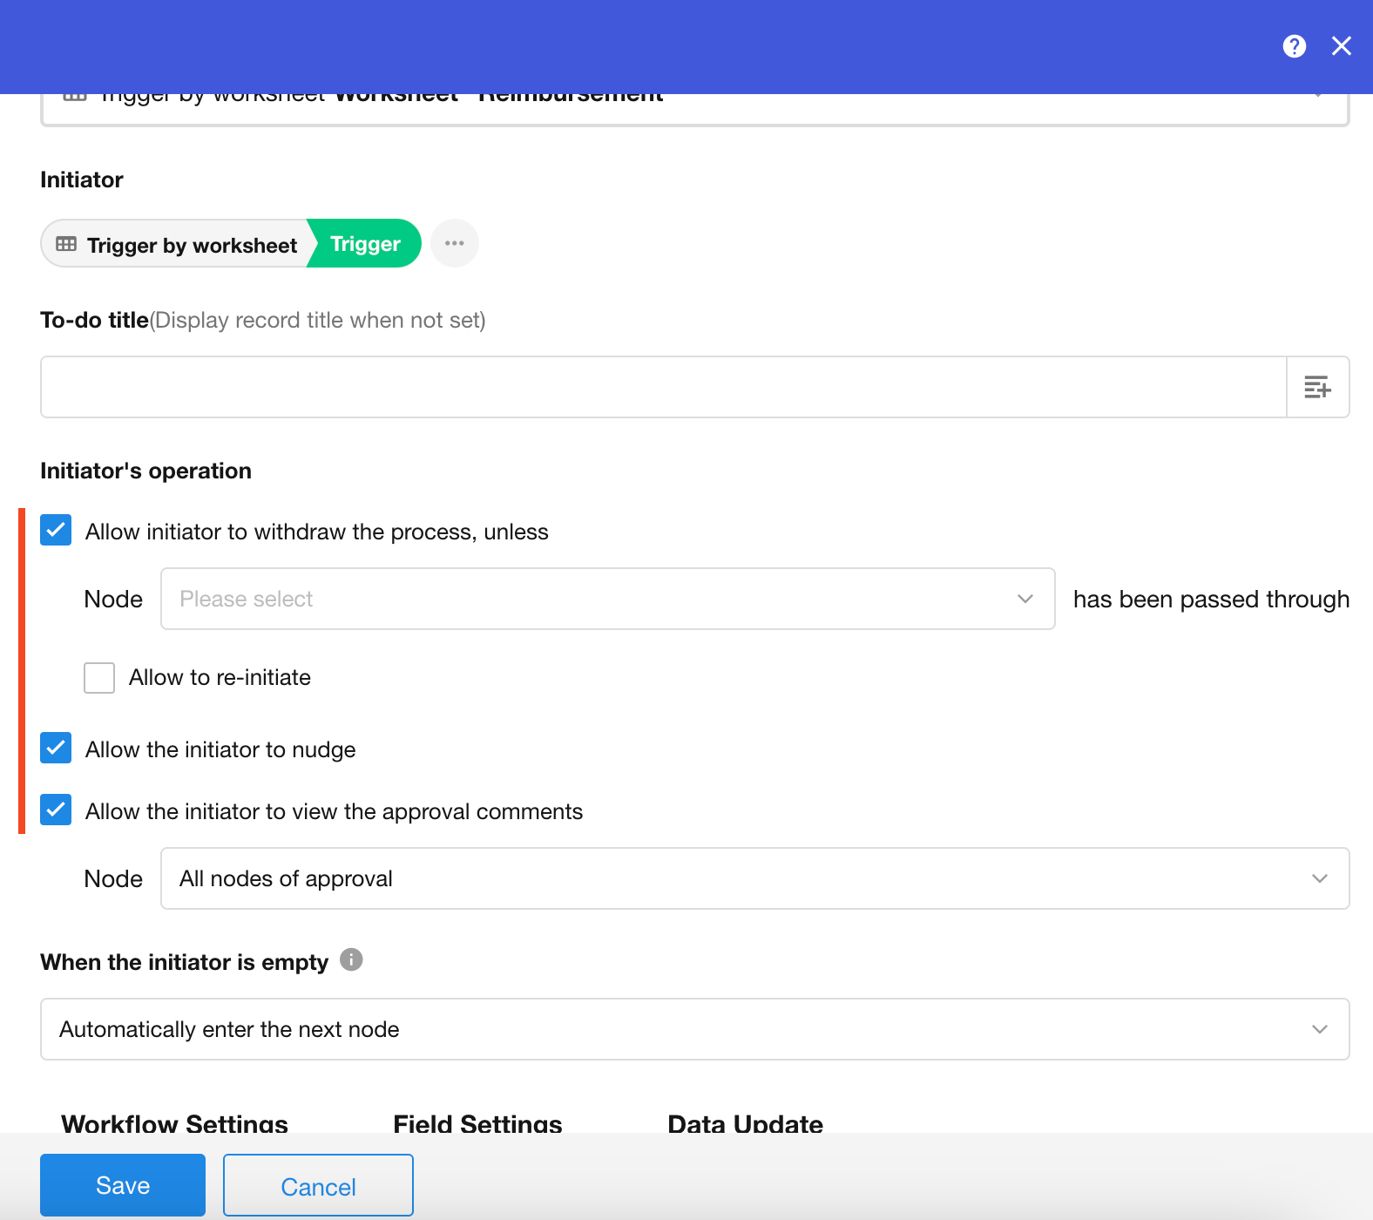The width and height of the screenshot is (1373, 1220).
Task: Uncheck Allow initiator to withdraw the process
Action: (x=56, y=530)
